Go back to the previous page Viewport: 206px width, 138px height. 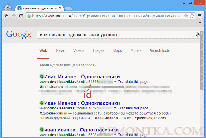coord(6,16)
